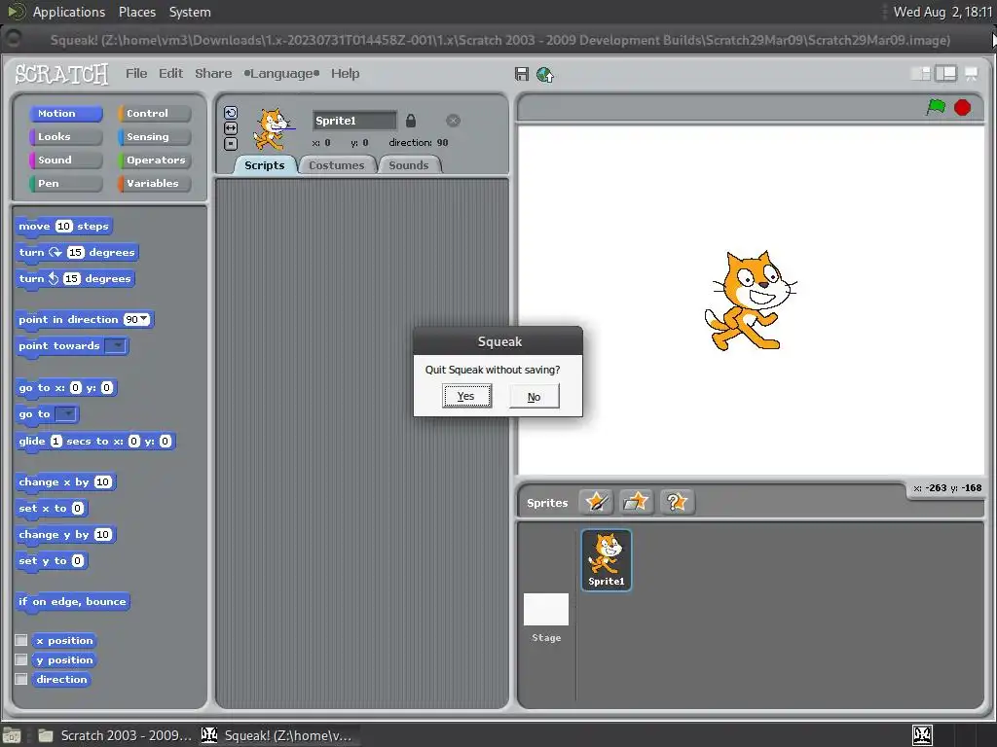This screenshot has width=997, height=747.
Task: Switch to small stage view icon
Action: [x=920, y=74]
